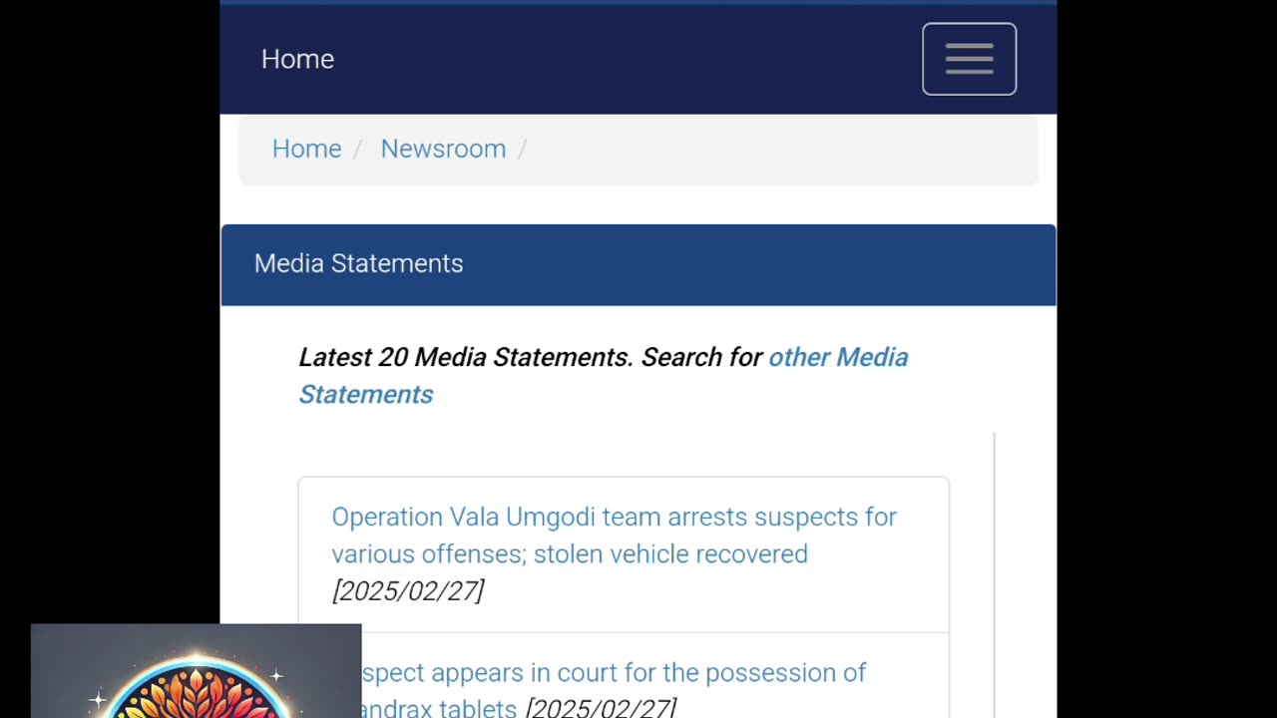The width and height of the screenshot is (1277, 718).
Task: Open Newsroom breadcrumb link
Action: pos(443,149)
